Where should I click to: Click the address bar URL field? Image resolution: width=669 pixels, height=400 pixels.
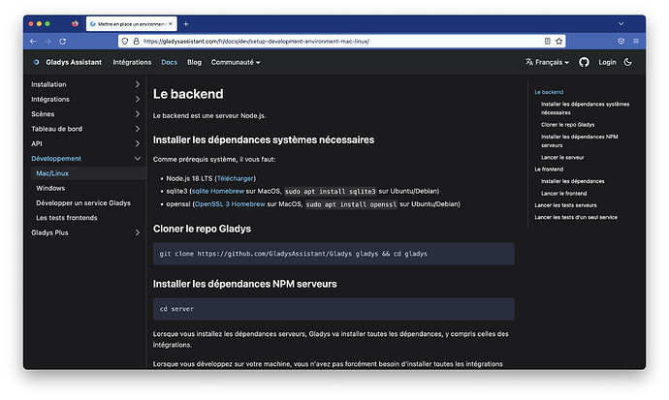[341, 42]
